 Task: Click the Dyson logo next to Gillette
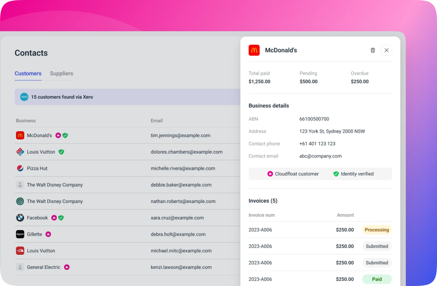click(x=20, y=234)
